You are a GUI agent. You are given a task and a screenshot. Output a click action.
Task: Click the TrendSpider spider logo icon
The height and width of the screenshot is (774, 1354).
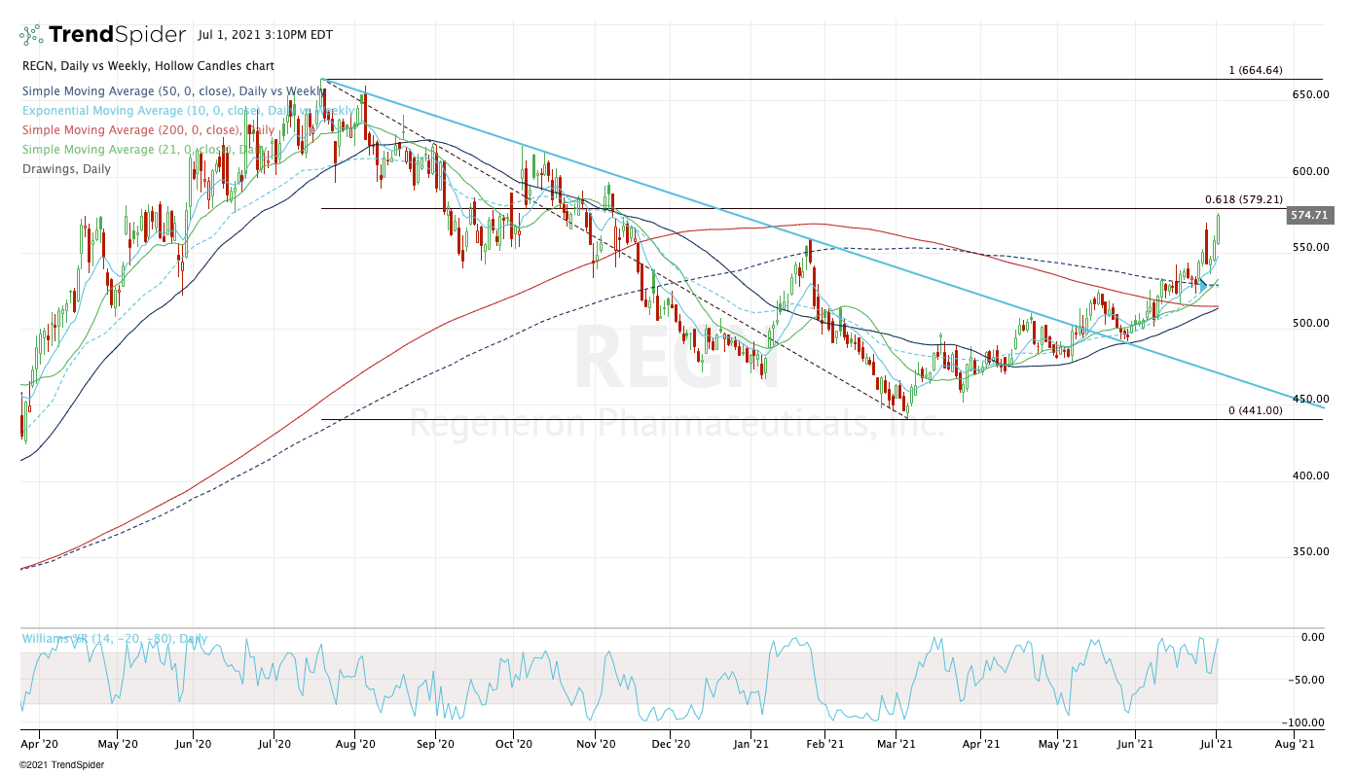pyautogui.click(x=32, y=35)
